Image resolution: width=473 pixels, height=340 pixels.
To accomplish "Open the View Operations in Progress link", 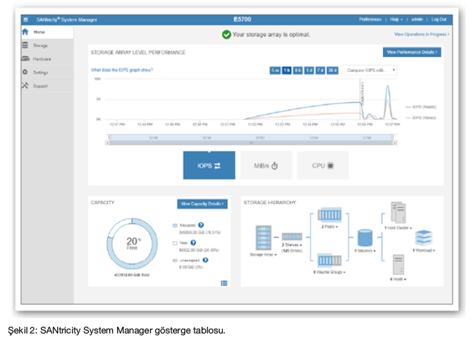I will point(421,34).
